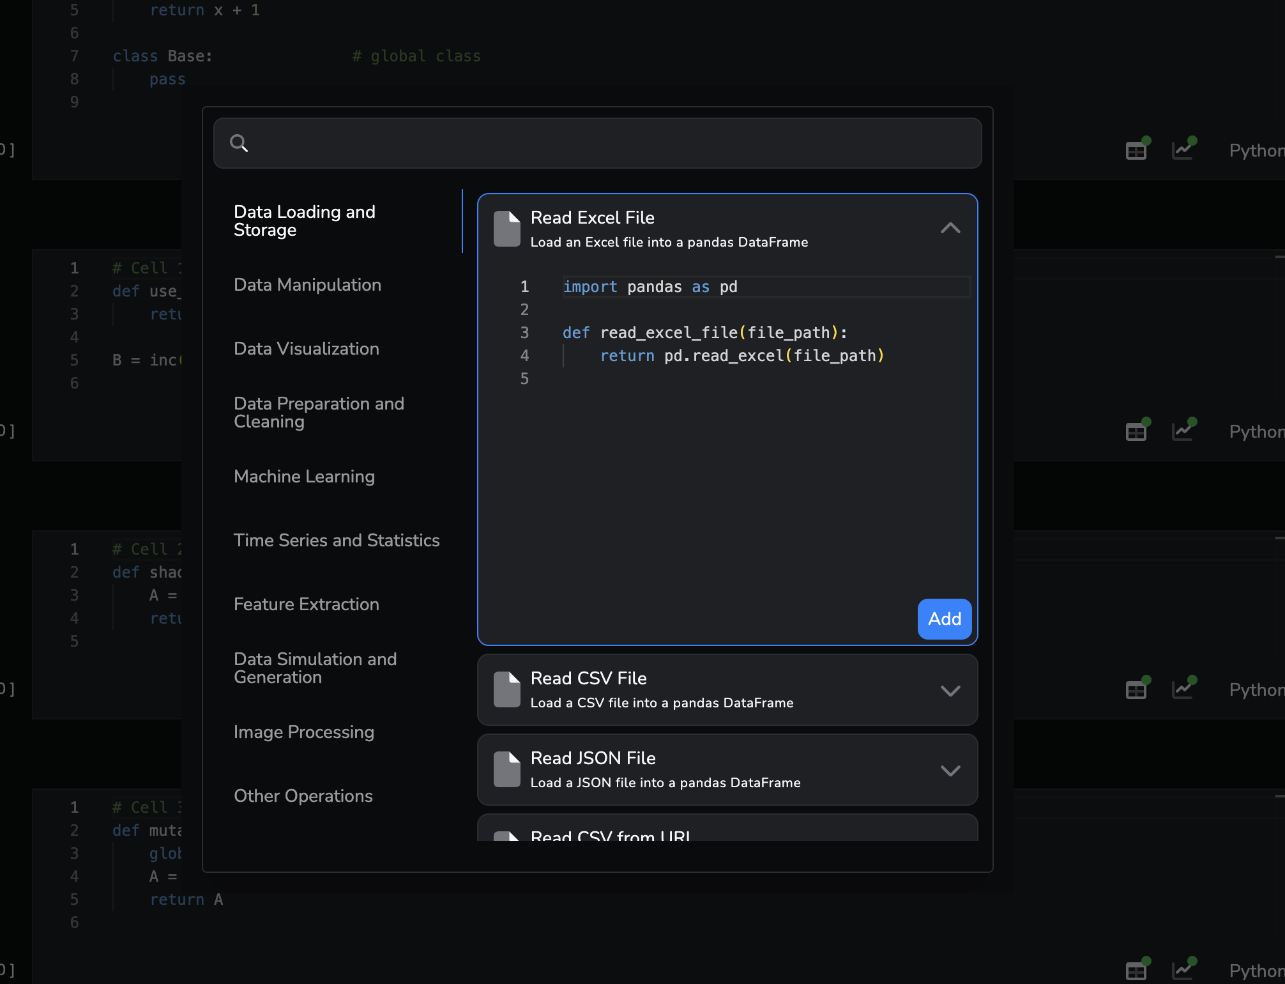The height and width of the screenshot is (984, 1285).
Task: Click the Read JSON File document icon
Action: coord(506,769)
